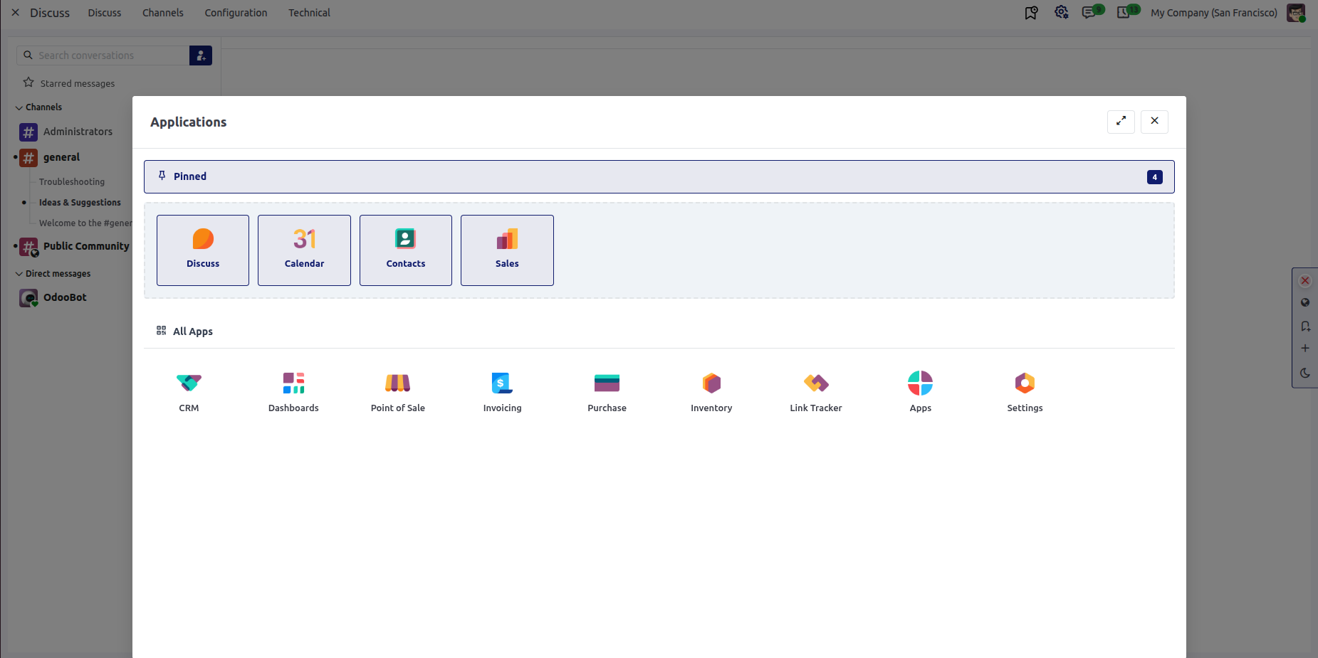Open the Apps store icon
Viewport: 1318px width, 658px height.
[x=920, y=383]
